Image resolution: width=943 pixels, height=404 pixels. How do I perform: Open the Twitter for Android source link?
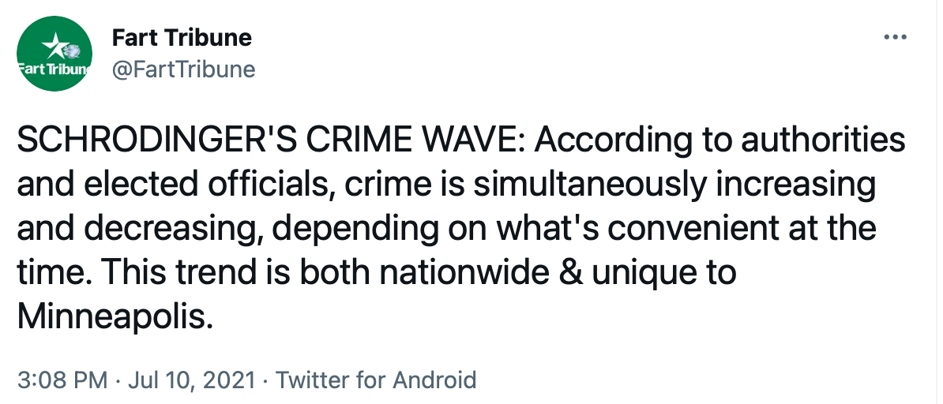click(x=376, y=380)
